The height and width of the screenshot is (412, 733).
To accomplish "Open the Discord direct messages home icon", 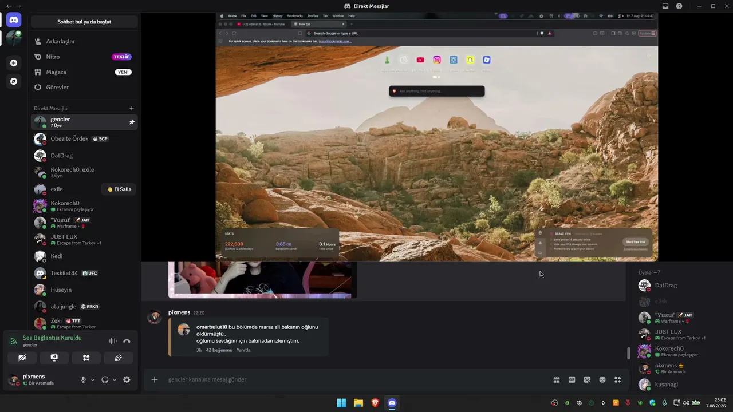I will coord(14,20).
